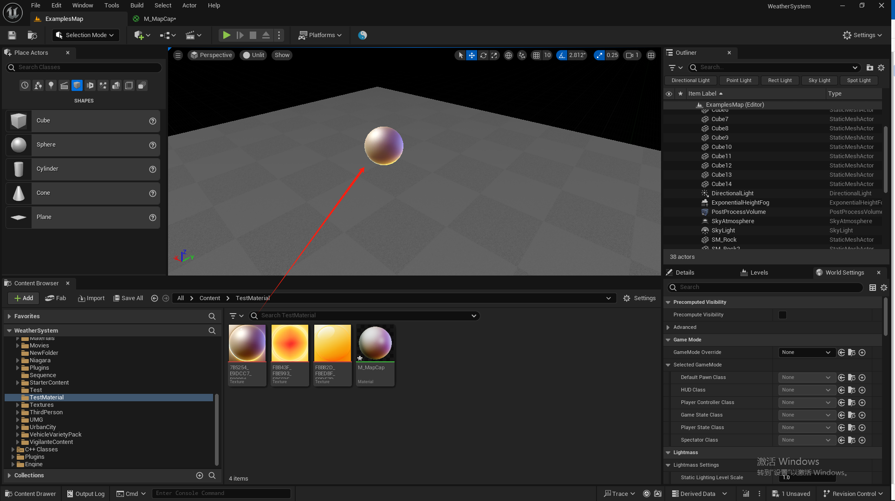
Task: Click the Import button in Content Browser
Action: point(91,298)
